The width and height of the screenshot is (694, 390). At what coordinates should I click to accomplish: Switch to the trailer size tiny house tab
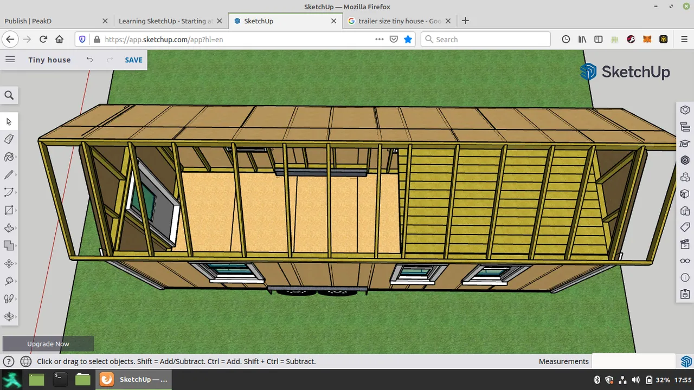click(399, 21)
